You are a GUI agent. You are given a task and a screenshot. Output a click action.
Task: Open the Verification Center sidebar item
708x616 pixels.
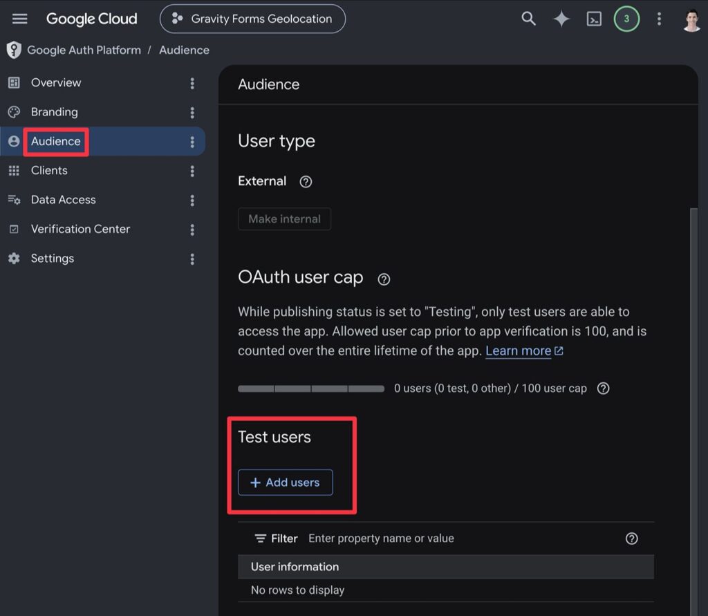102,230
